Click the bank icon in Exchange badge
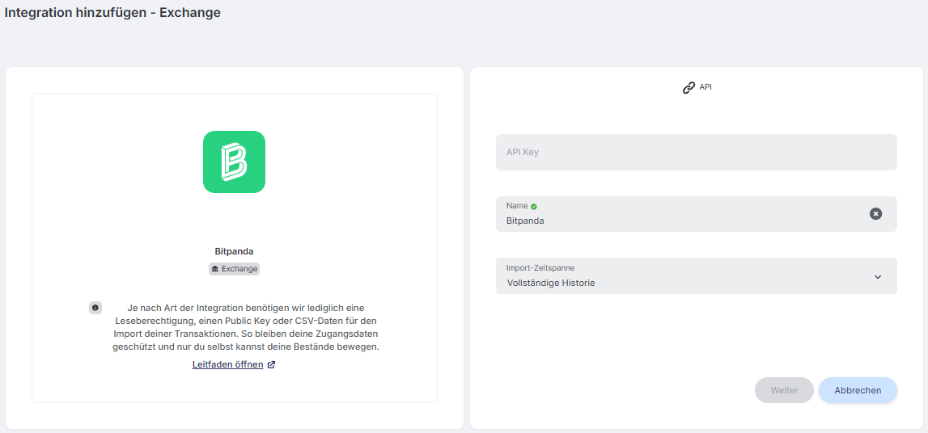 click(215, 269)
